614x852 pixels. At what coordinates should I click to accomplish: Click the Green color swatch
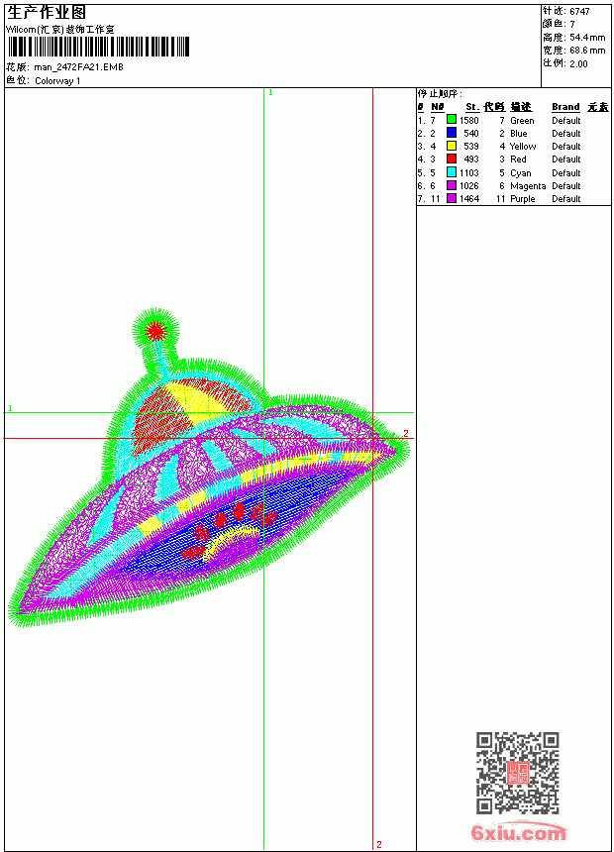click(451, 119)
